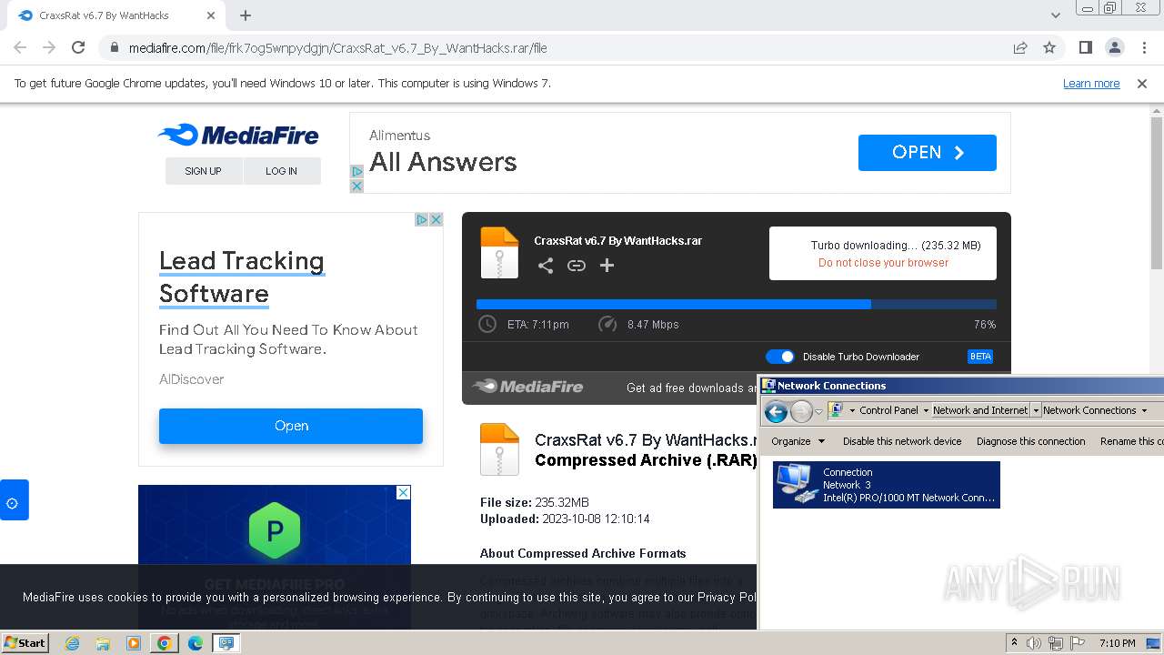Click the AdChoices icon on banner ad
The width and height of the screenshot is (1164, 655).
point(356,172)
